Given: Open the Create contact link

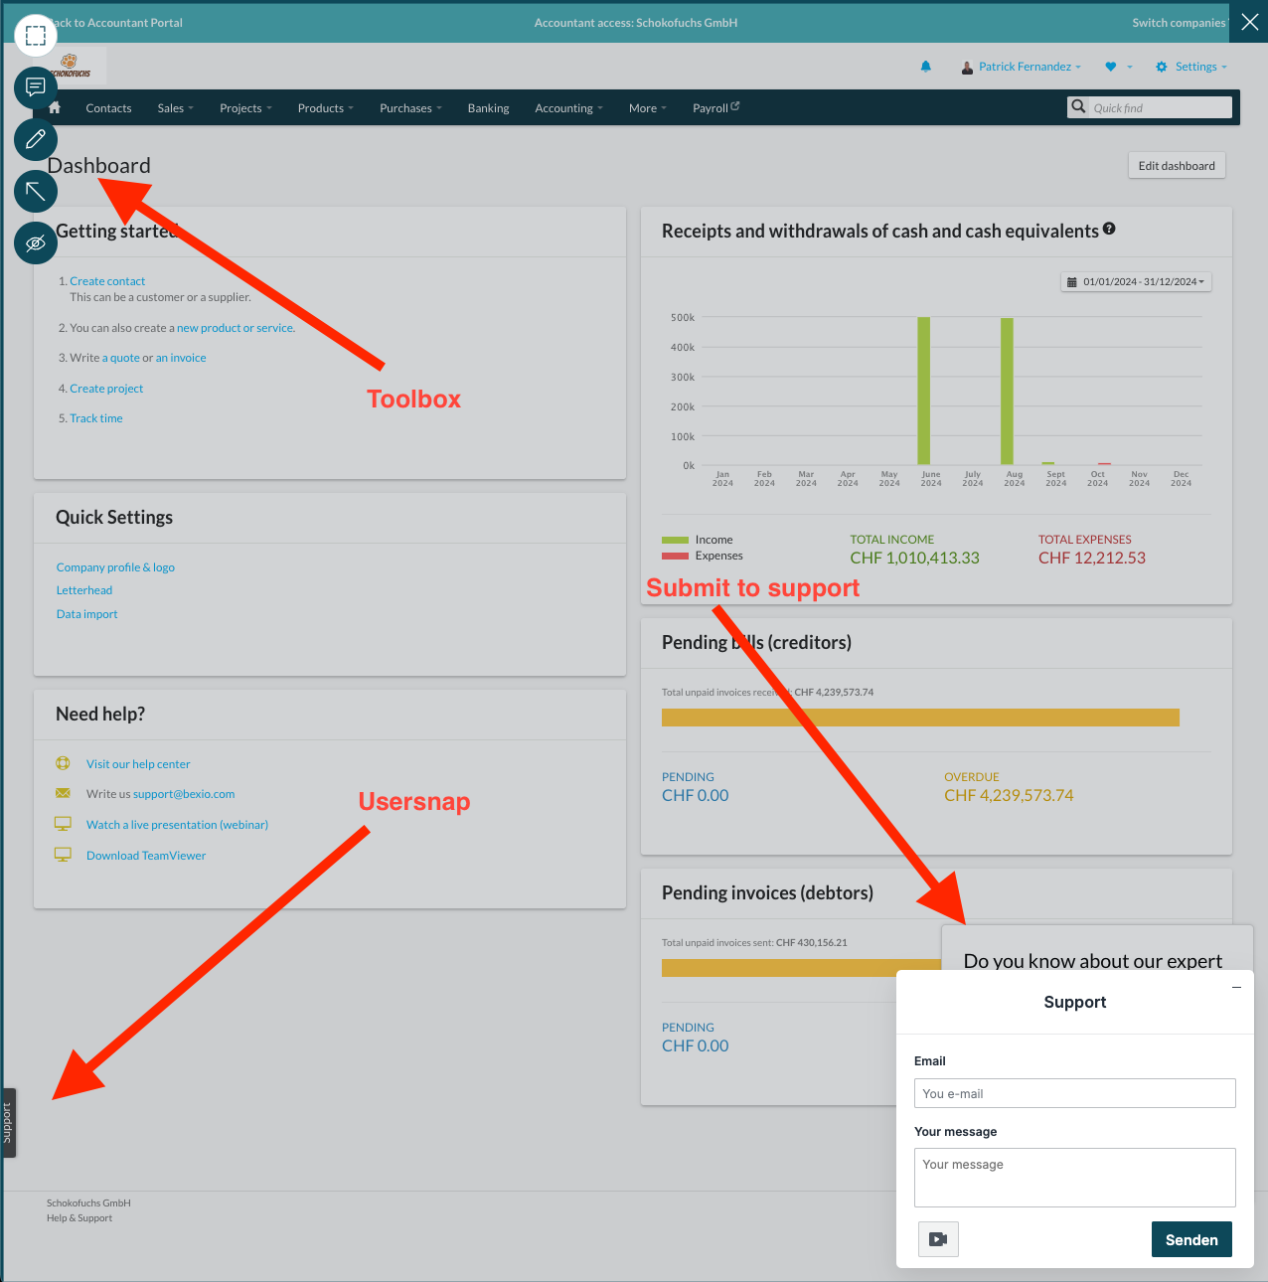Looking at the screenshot, I should pyautogui.click(x=107, y=281).
